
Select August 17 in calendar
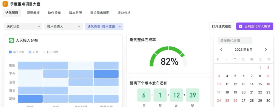coord(219,92)
